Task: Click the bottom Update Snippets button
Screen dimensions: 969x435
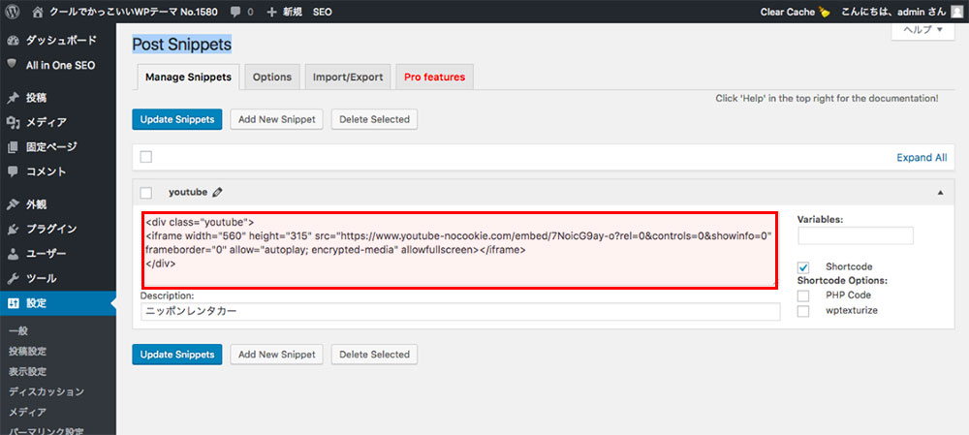Action: (x=176, y=355)
